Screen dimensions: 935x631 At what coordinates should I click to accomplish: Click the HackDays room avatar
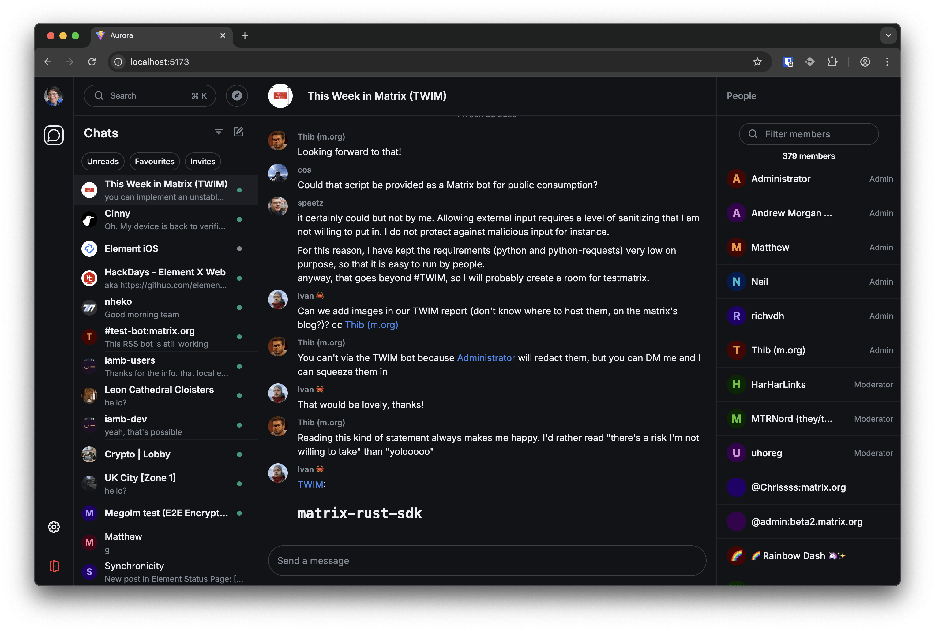89,278
